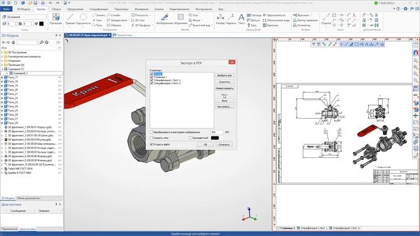420x236 pixels.
Task: Click the black color swatch in export dialog
Action: click(215, 138)
